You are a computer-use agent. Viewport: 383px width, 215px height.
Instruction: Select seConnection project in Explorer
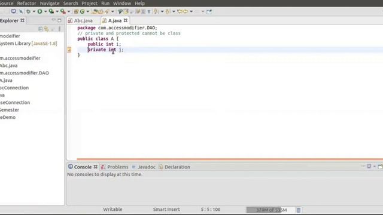click(x=15, y=102)
